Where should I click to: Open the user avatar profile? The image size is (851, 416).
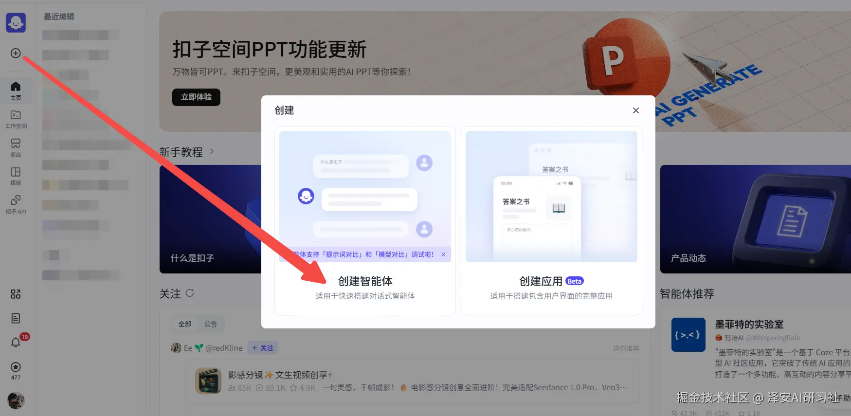pos(16,400)
